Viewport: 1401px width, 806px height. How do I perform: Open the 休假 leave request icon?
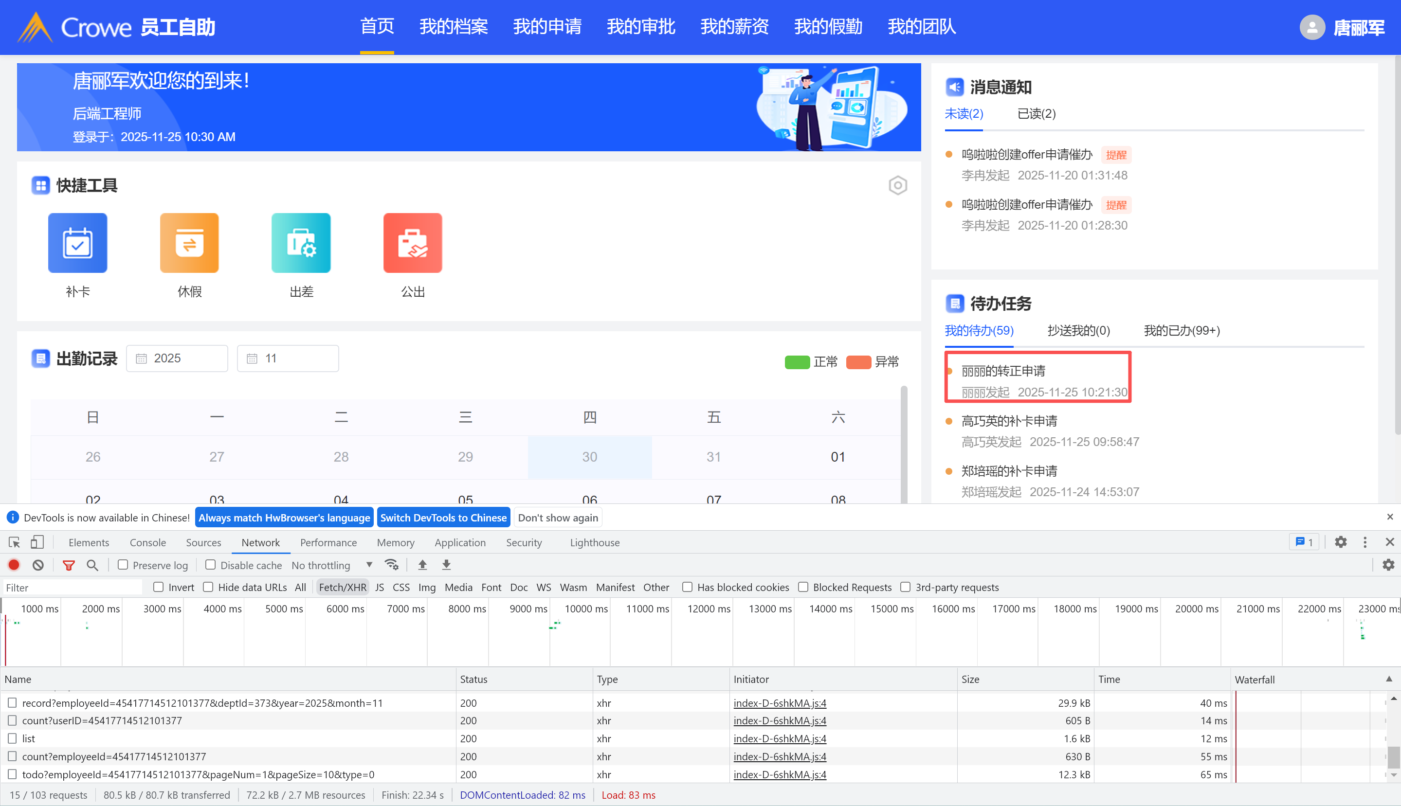tap(189, 243)
